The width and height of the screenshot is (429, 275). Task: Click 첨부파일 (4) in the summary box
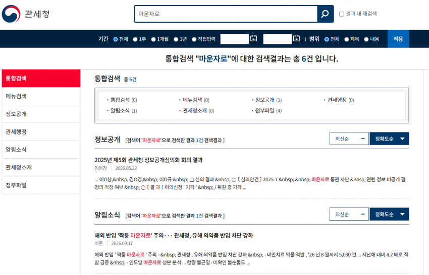[x=269, y=111]
